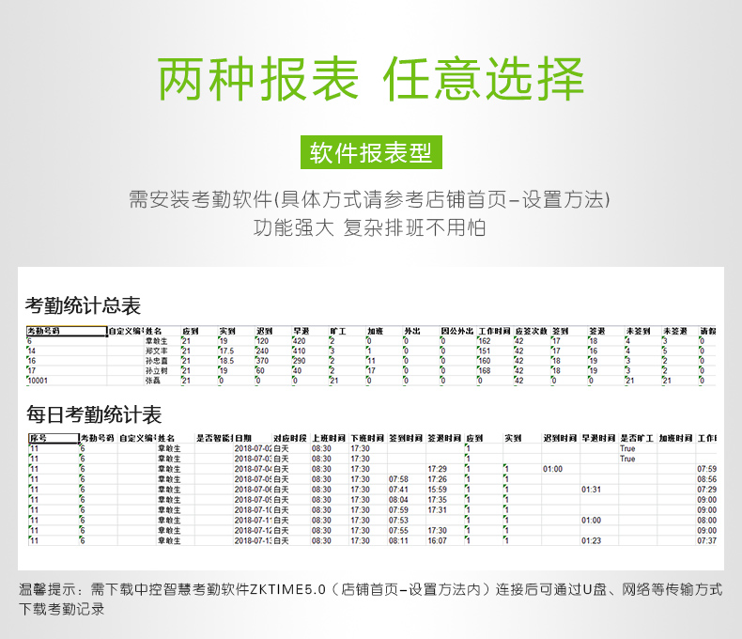Screen dimensions: 742x639
Task: Click the 290 value in 早退 column
Action: (299, 361)
